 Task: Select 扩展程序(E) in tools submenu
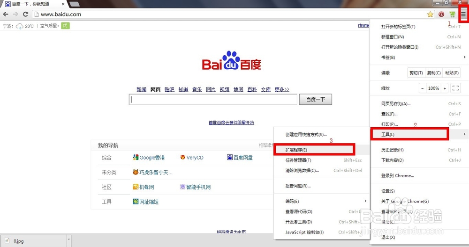(x=322, y=150)
